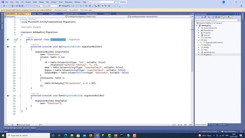
Task: Select Solution 'WebProj' node
Action: click(210, 23)
